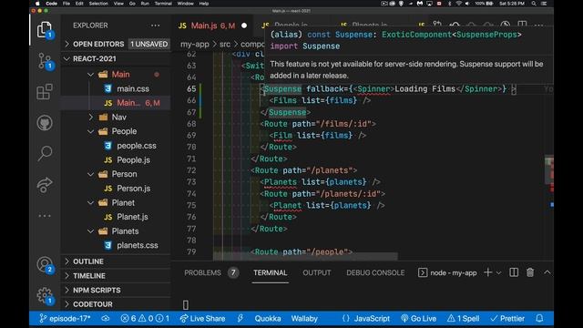Click Wallaby in status bar
The image size is (583, 328).
(x=304, y=319)
